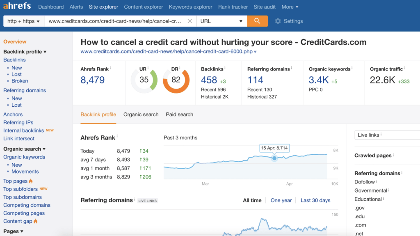
Task: Open the Live links dropdown selector
Action: tap(387, 135)
